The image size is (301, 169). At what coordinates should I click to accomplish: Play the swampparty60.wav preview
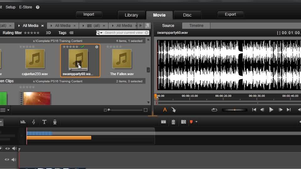point(271,110)
